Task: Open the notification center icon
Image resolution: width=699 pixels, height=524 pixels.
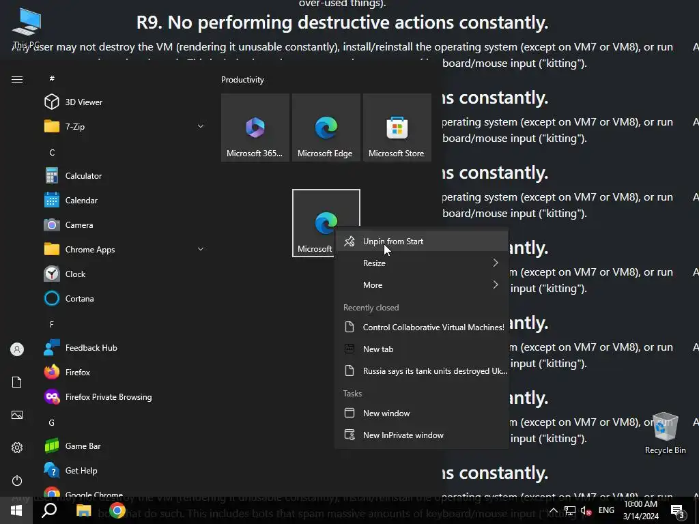Action: 678,510
